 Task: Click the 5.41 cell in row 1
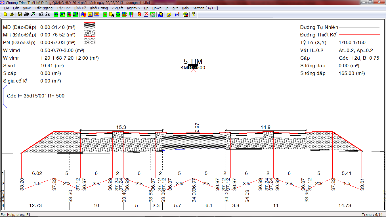pos(347,173)
